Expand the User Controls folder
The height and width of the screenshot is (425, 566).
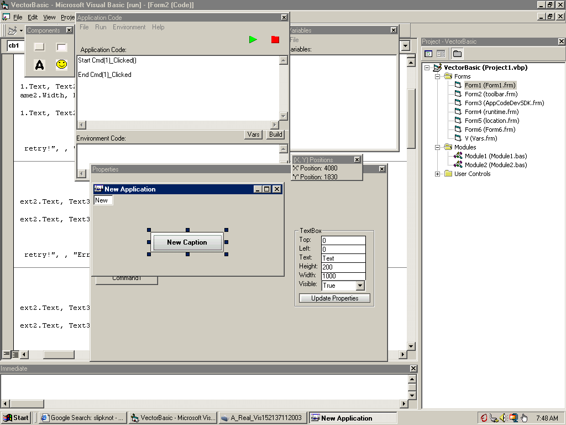(438, 174)
